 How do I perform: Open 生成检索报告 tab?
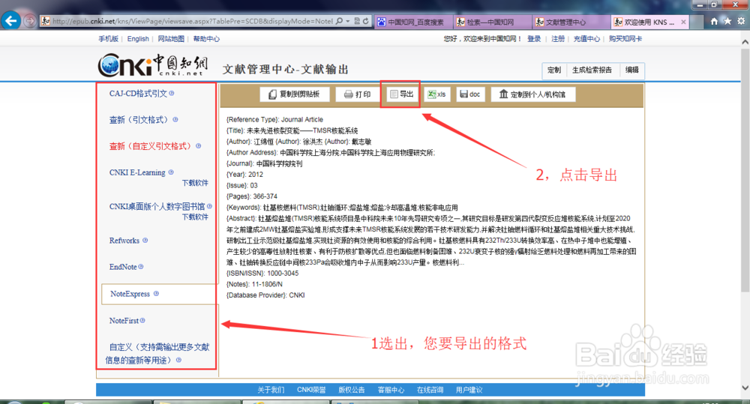592,70
